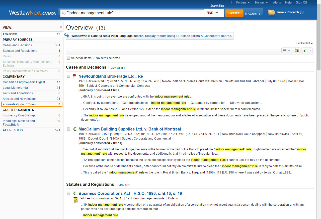Click the search magnifier icon in search box
The width and height of the screenshot is (321, 219).
[x=64, y=13]
